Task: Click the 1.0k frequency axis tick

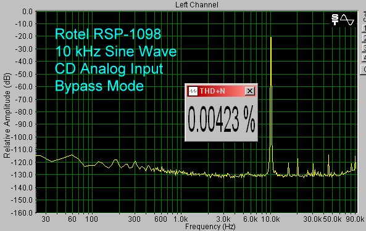Action: click(181, 219)
